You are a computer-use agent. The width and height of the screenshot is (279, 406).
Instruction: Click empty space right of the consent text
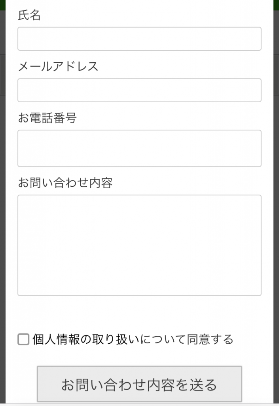(253, 339)
